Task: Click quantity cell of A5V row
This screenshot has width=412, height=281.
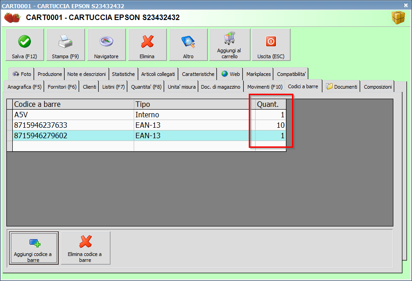Action: (x=271, y=115)
